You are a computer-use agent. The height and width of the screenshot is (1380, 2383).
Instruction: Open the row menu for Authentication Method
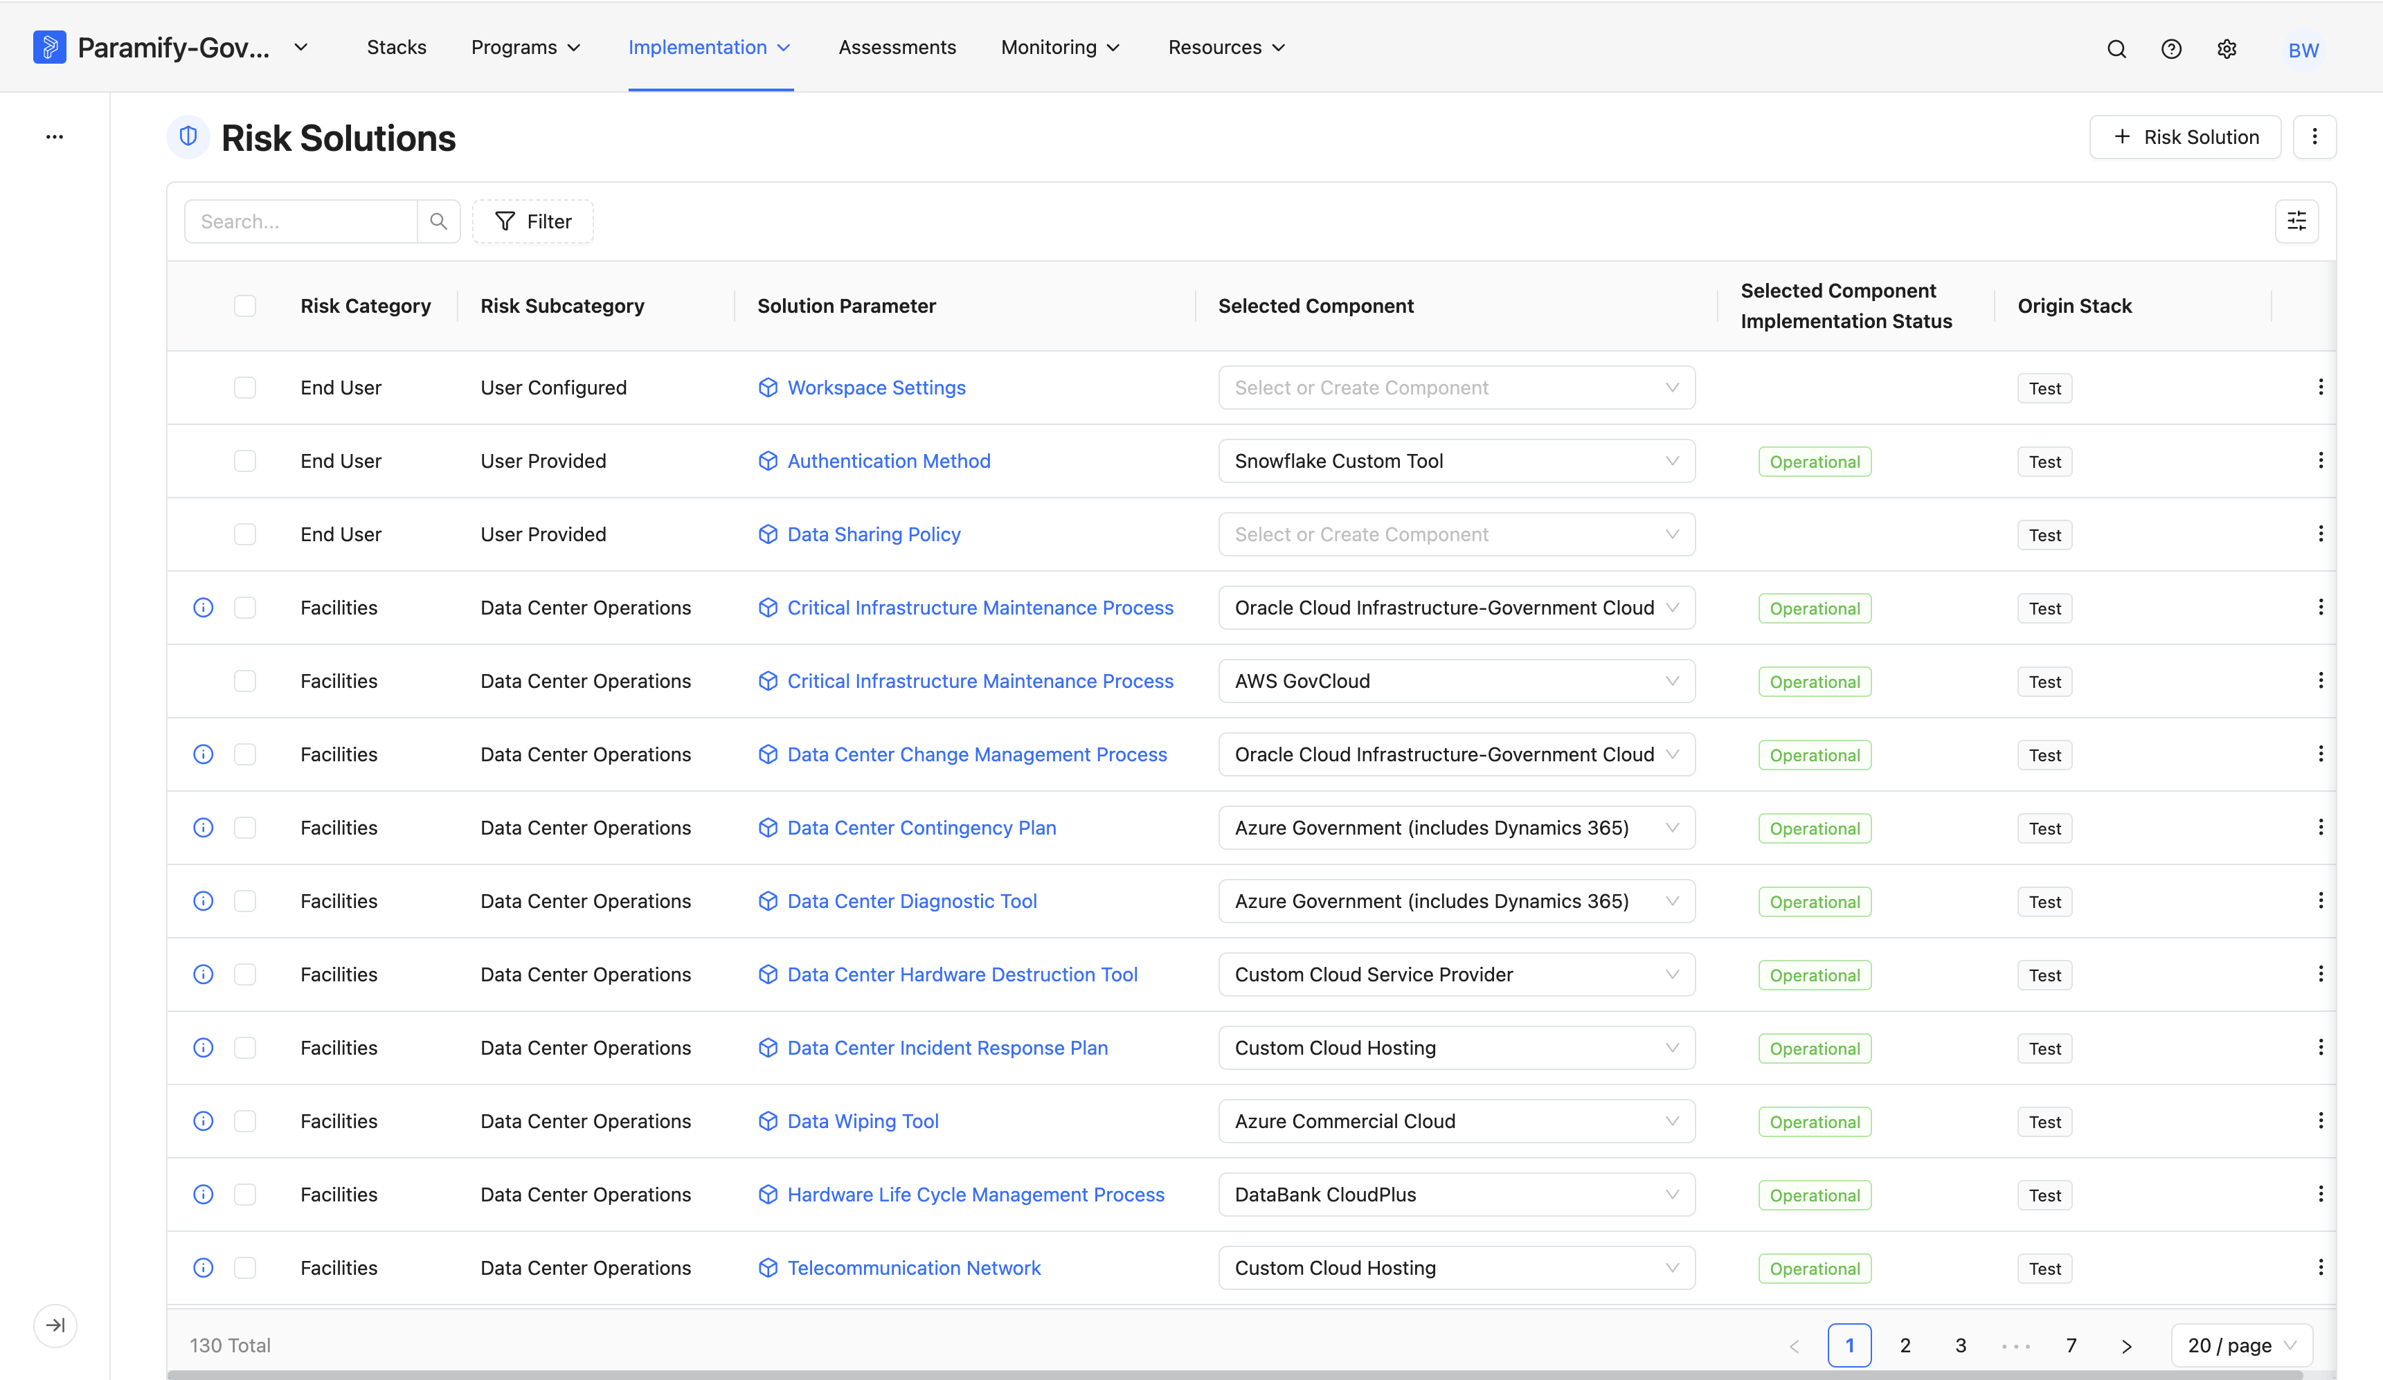point(2321,460)
